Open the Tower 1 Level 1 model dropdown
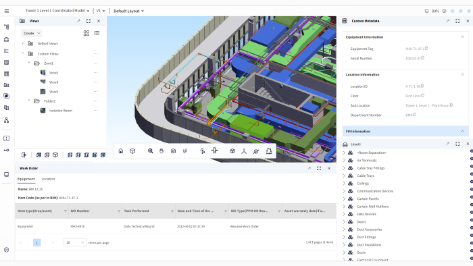This screenshot has width=473, height=266. tap(57, 11)
